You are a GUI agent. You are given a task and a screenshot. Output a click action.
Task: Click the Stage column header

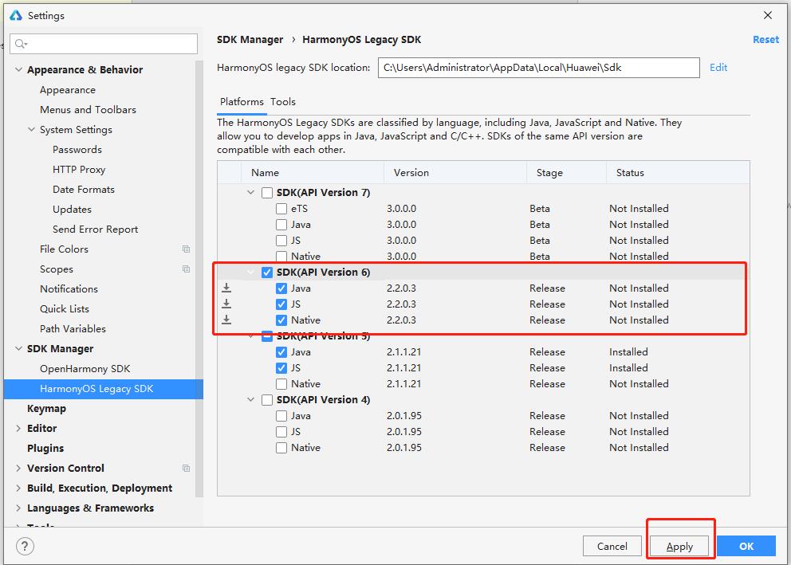point(566,172)
